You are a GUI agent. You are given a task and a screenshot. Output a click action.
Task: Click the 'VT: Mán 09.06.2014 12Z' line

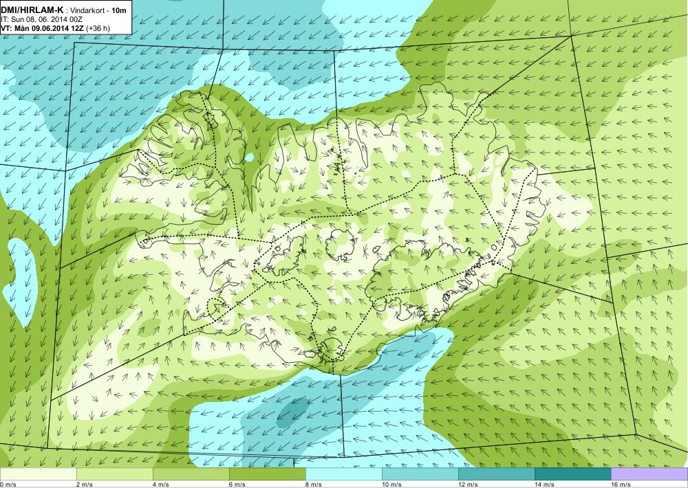coord(43,28)
